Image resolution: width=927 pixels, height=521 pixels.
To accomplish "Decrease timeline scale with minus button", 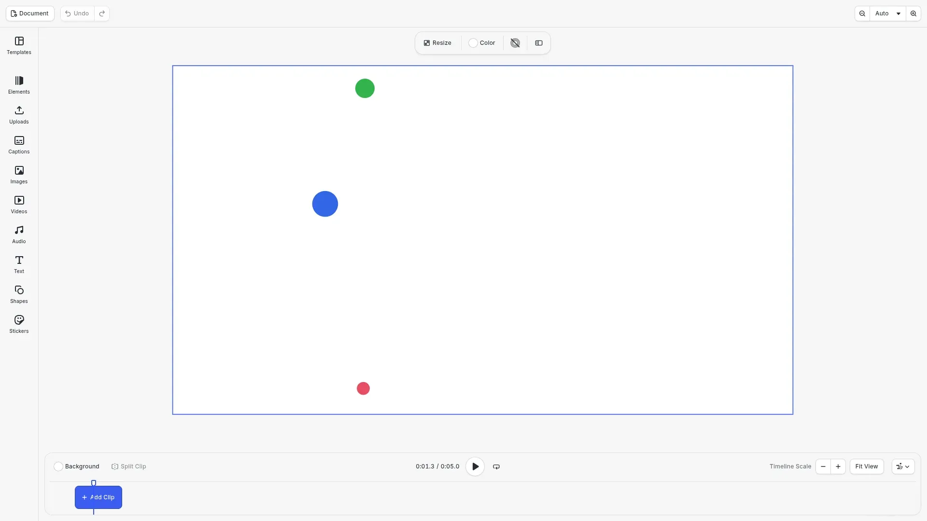I will click(823, 466).
